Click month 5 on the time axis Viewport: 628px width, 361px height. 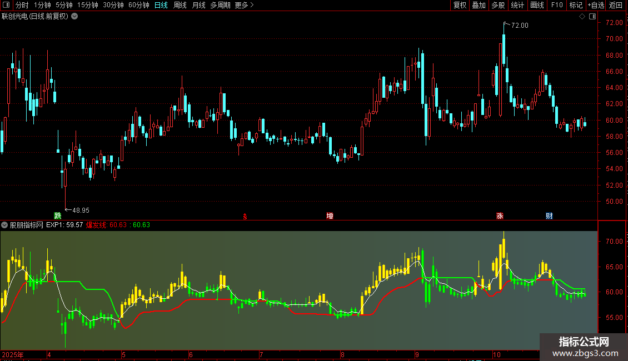point(124,354)
